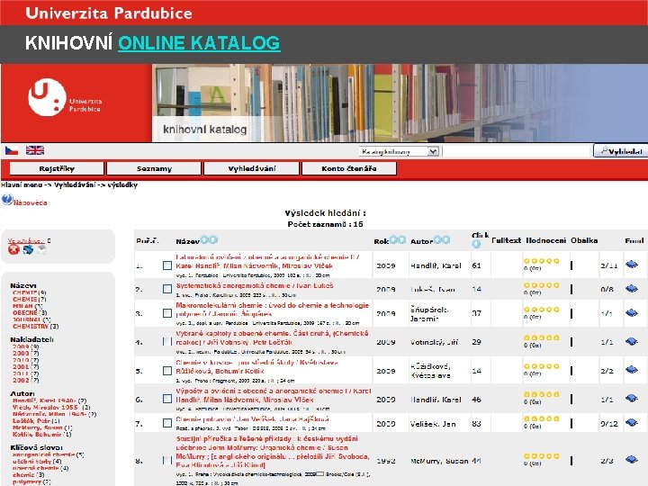Tick the checkbox for Chemie v kostce

click(x=167, y=371)
